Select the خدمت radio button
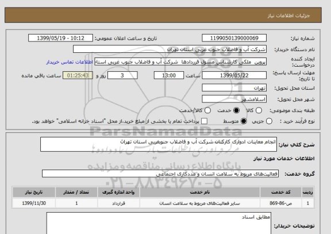Viewport: 331px width, 234px height. (x=236, y=110)
